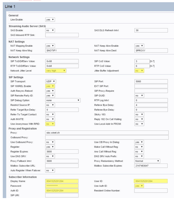The height and width of the screenshot is (200, 174).
Task: Click Mailbox Subscribe Expires field
Action: [x=151, y=166]
